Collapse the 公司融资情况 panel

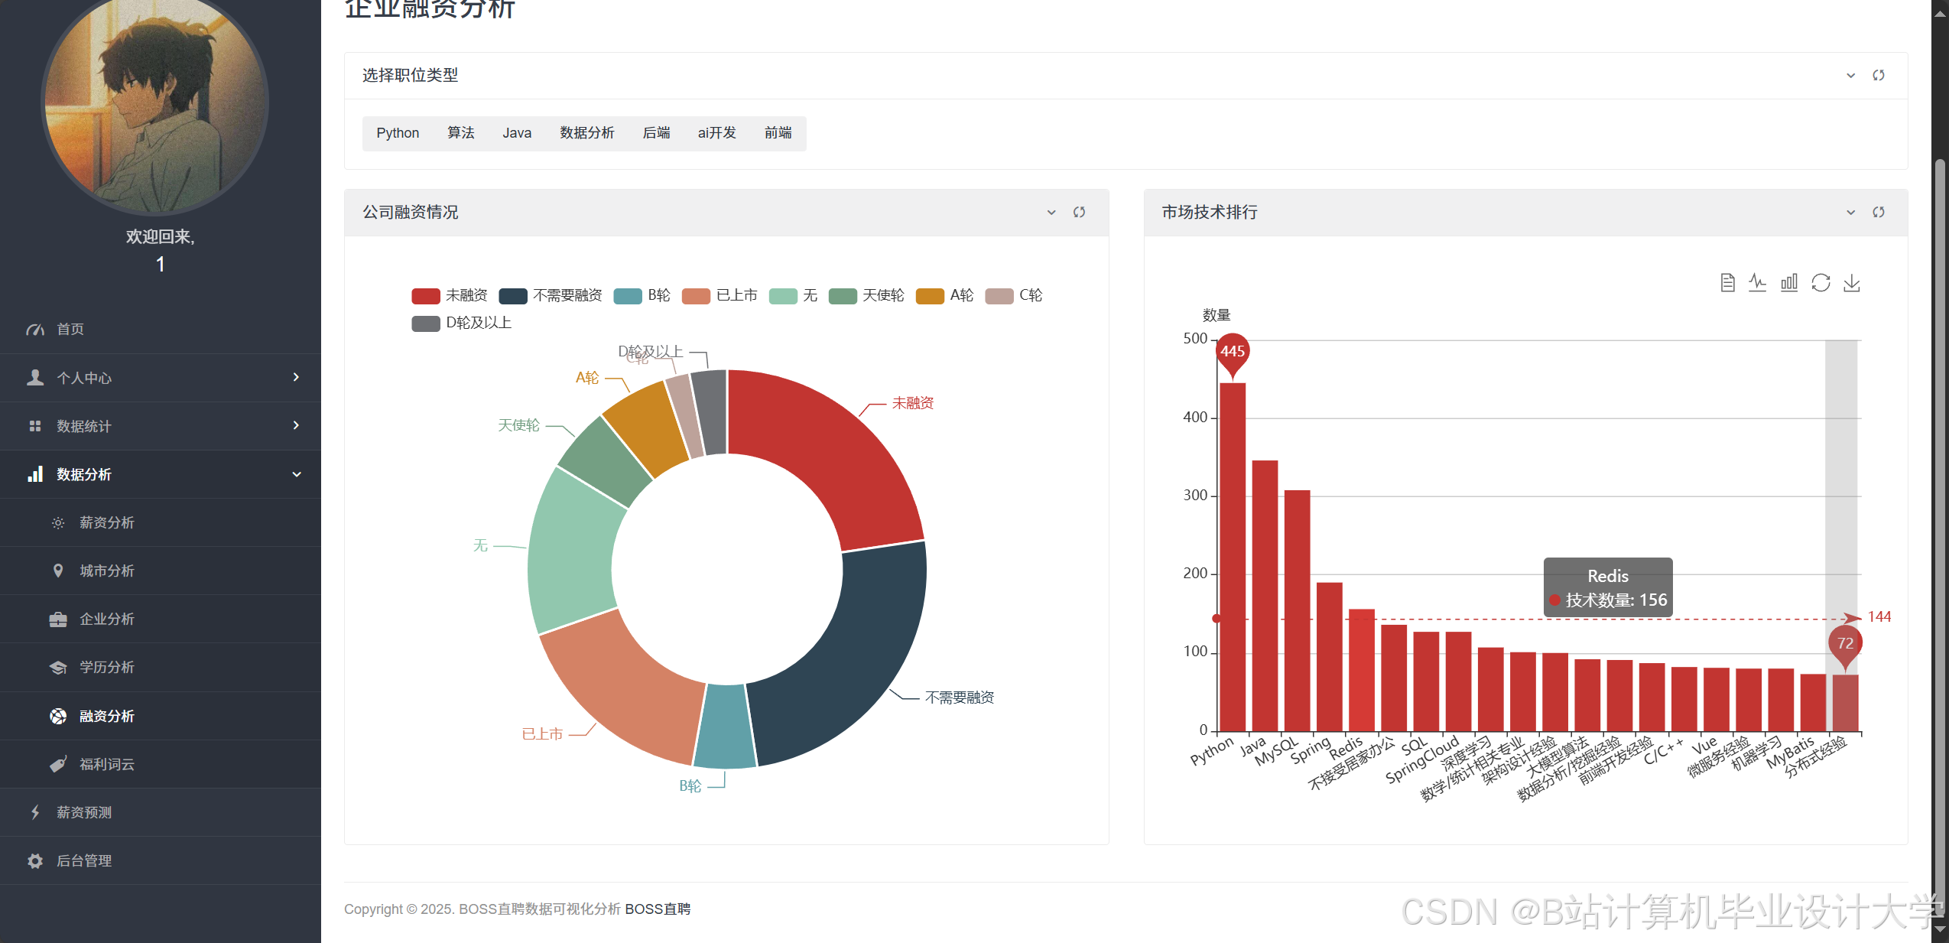pos(1051,213)
